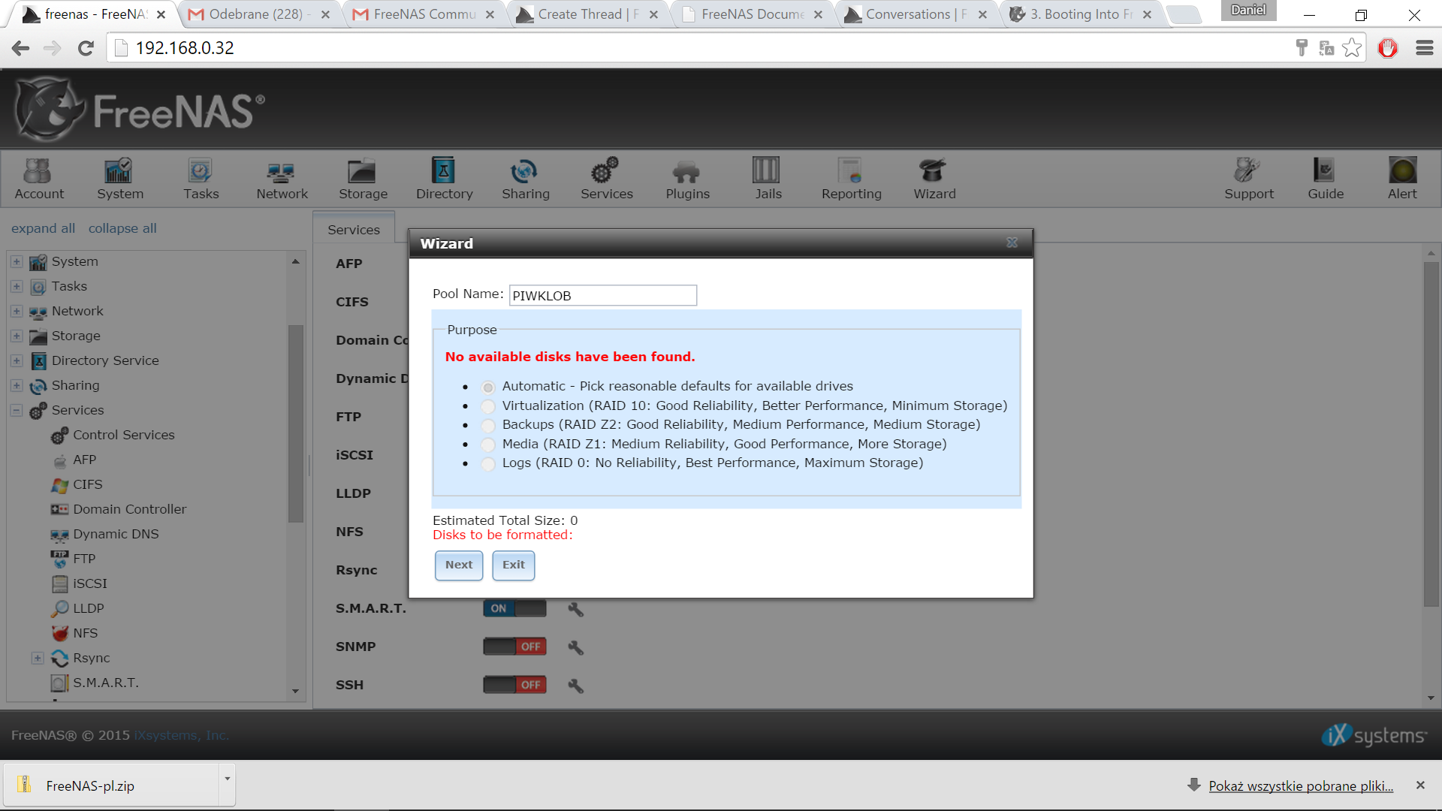1442x811 pixels.
Task: Switch to the FreeNAS Documentation browser tab
Action: [753, 14]
